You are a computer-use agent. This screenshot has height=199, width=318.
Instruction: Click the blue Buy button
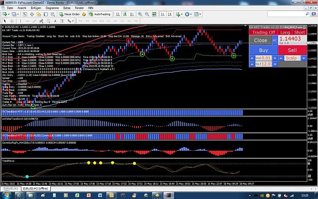coord(264,50)
